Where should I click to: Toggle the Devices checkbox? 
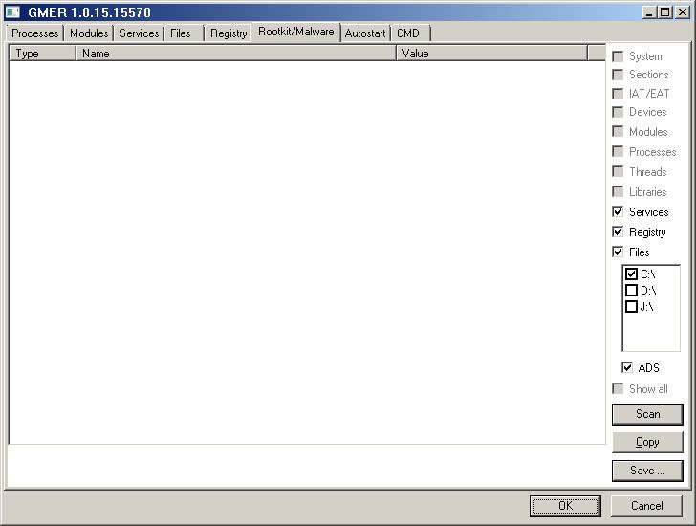(618, 112)
